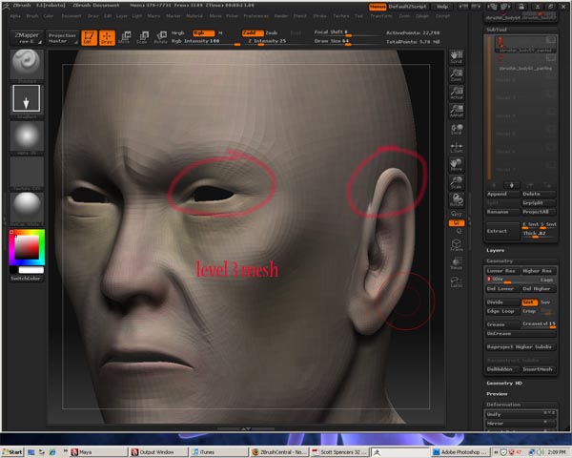Launch Projection Master
572x458 pixels.
(x=62, y=37)
